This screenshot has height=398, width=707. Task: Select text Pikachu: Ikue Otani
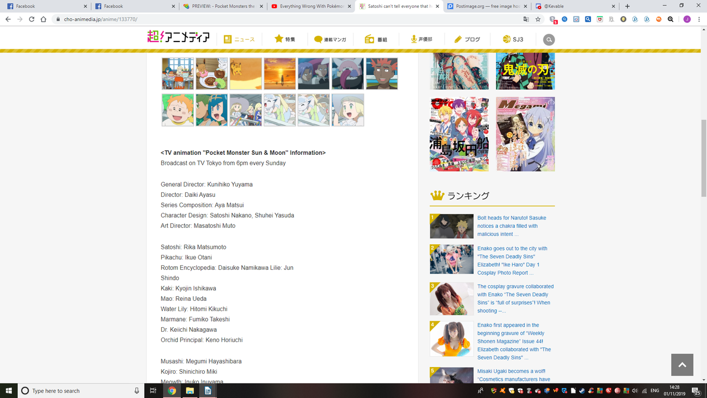(x=186, y=258)
